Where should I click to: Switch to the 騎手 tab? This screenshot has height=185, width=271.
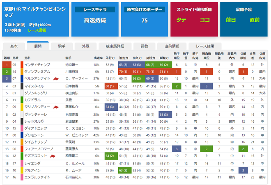point(62,46)
